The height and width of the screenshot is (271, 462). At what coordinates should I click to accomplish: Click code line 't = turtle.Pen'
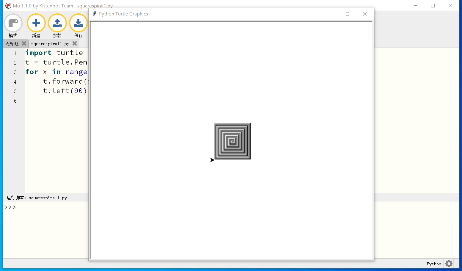pos(56,62)
